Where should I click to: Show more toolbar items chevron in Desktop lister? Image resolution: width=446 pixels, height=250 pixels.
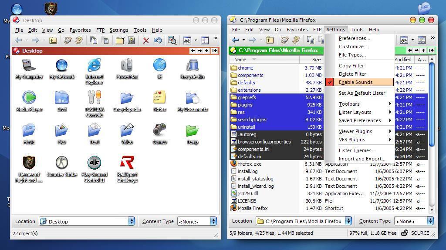coord(216,38)
